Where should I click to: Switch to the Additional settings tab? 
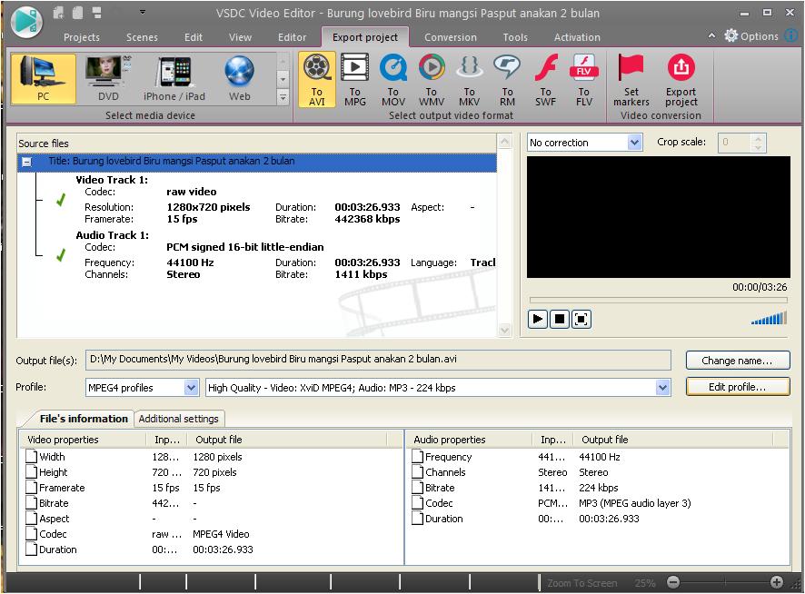pyautogui.click(x=179, y=419)
